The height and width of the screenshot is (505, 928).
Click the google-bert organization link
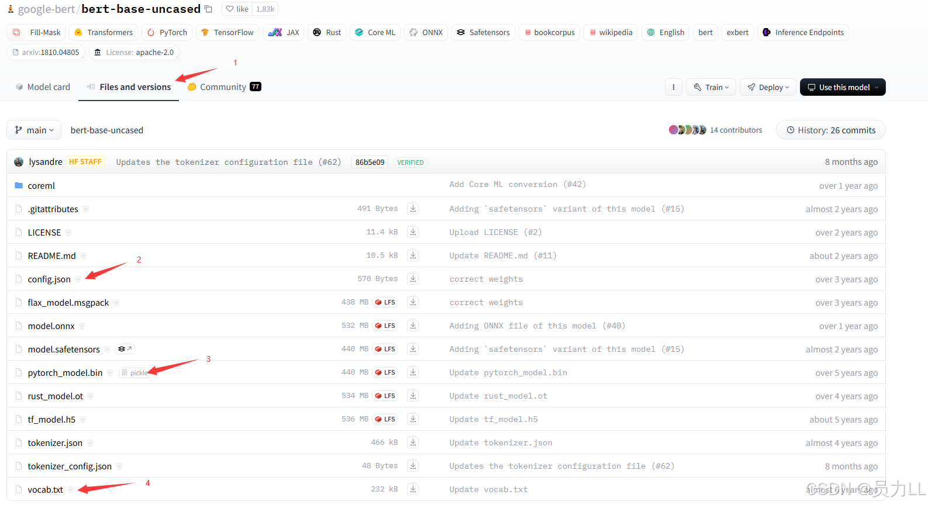[x=46, y=9]
